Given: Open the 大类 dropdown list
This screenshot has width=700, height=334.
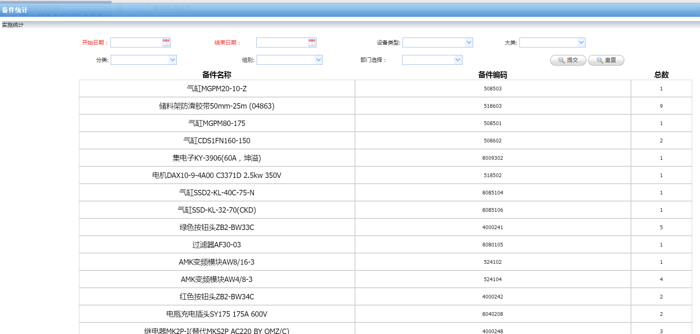Looking at the screenshot, I should pyautogui.click(x=581, y=43).
